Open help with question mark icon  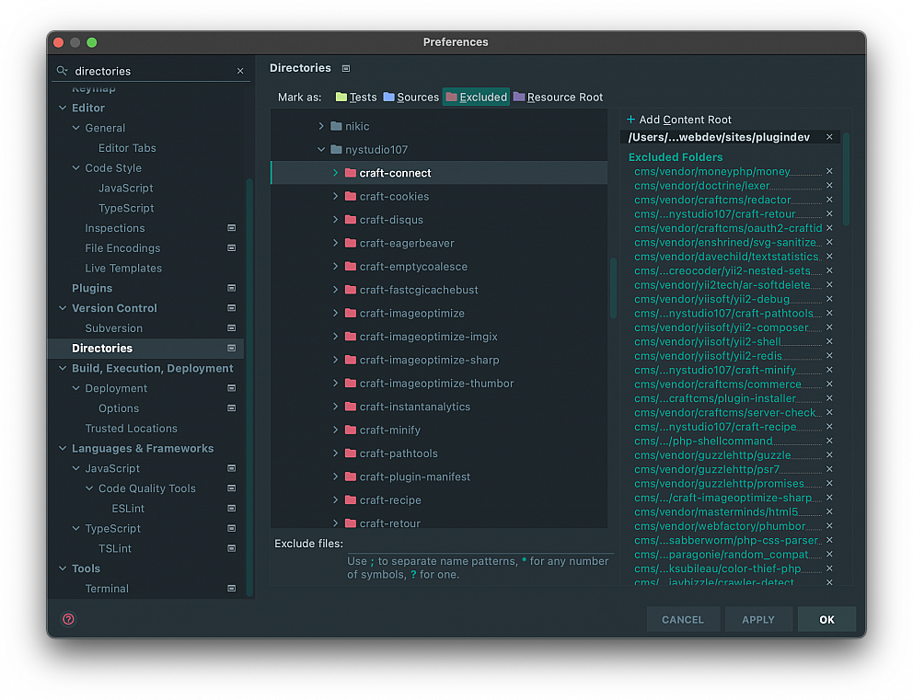point(68,619)
